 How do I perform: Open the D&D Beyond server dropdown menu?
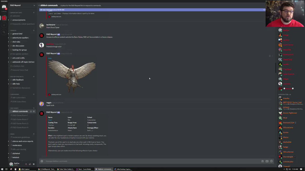34,5
